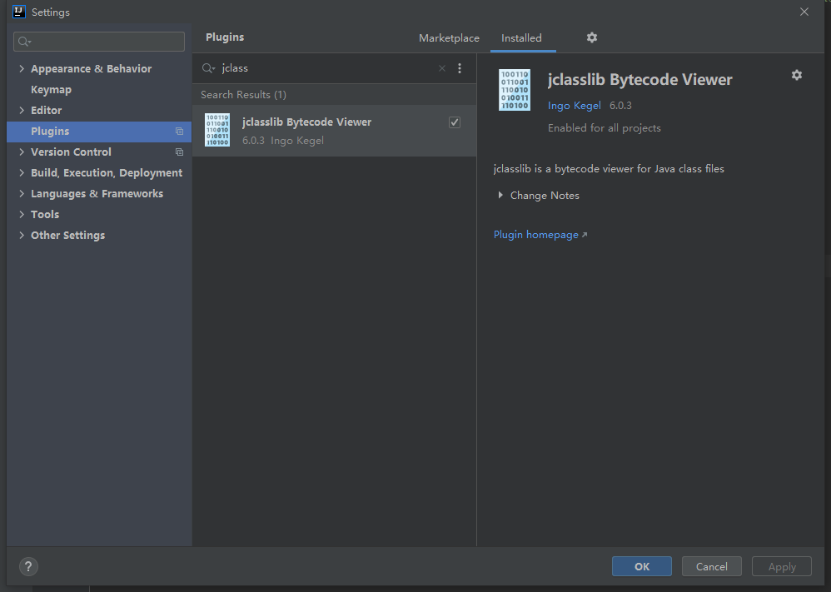This screenshot has width=831, height=592.
Task: Click the settings search magnifier icon
Action: tap(24, 42)
